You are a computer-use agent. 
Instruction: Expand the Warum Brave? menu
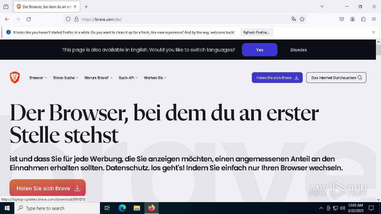pyautogui.click(x=99, y=78)
